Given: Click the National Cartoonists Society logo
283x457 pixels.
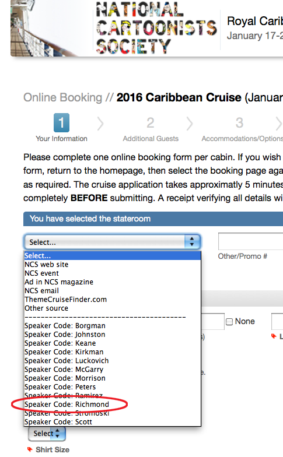Looking at the screenshot, I should (156, 28).
